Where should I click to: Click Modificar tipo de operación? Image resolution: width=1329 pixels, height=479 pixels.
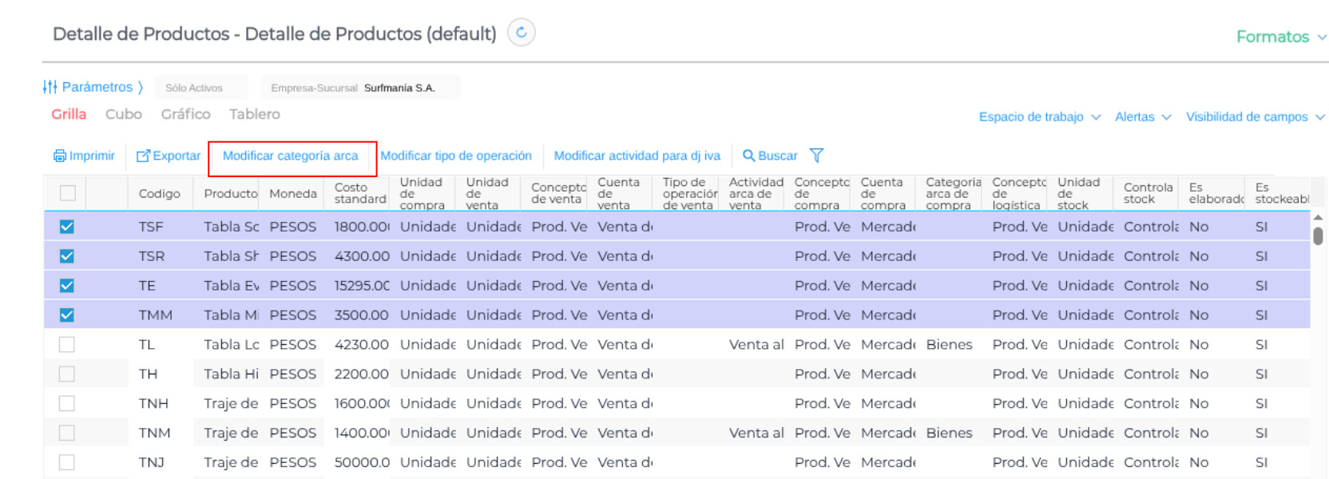pos(456,156)
